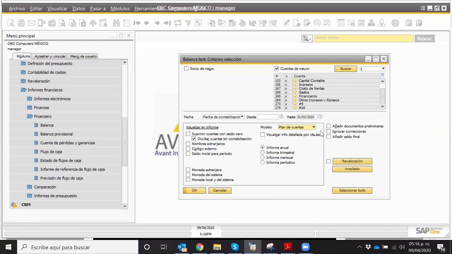This screenshot has width=452, height=254.
Task: Enable Socio de negocios checkbox
Action: click(186, 68)
